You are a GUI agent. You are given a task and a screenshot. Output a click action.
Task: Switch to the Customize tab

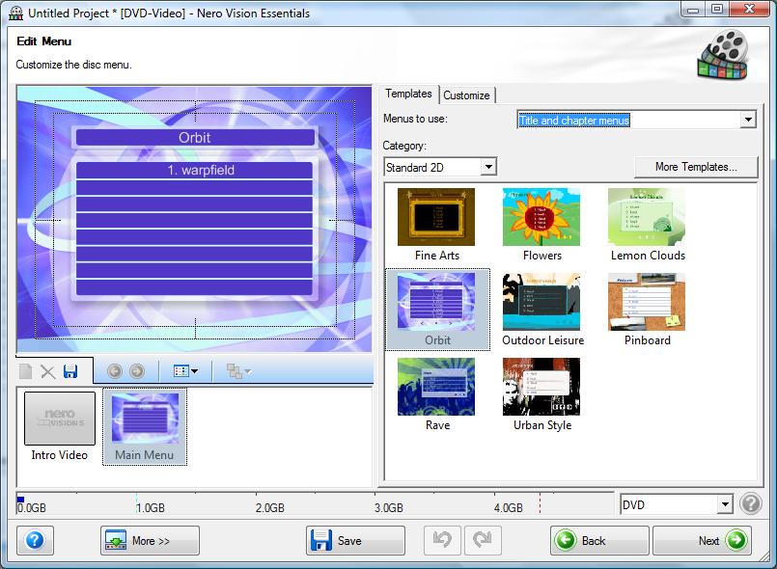[466, 95]
